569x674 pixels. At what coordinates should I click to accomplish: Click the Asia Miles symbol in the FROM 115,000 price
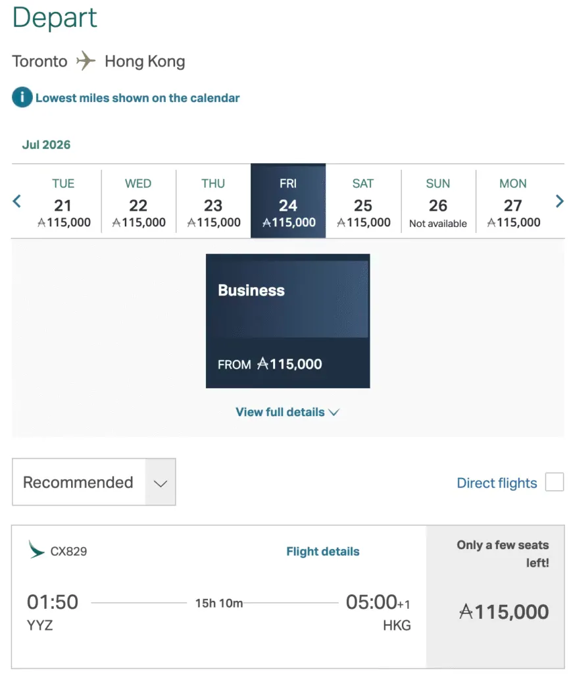(x=263, y=363)
